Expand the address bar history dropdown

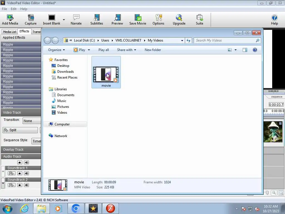(182, 41)
